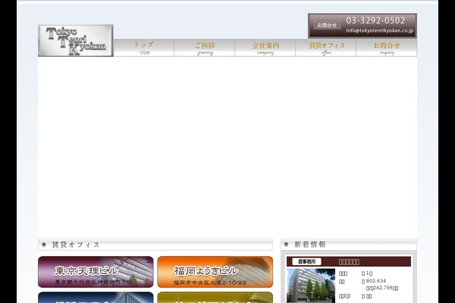
Task: Open the 賃貸オフィス office menu item
Action: click(x=326, y=48)
